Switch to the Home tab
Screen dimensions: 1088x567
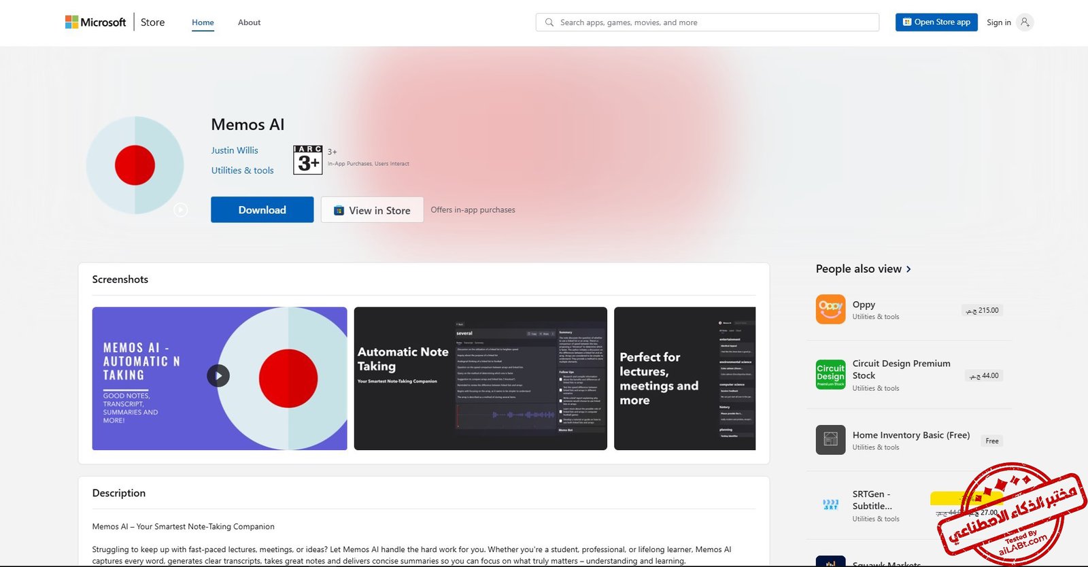point(203,22)
